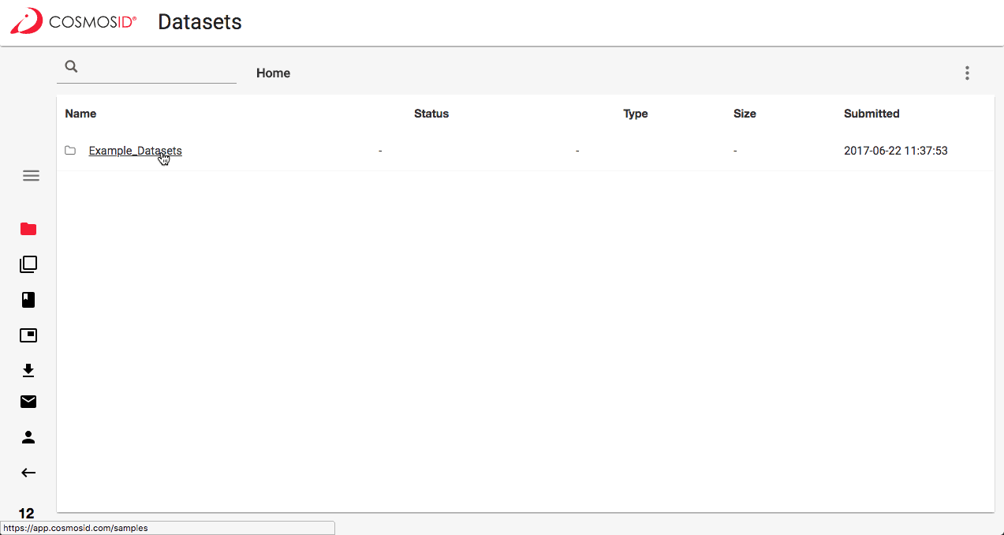Image resolution: width=1004 pixels, height=535 pixels.
Task: Click the Example_Datasets folder icon
Action: (x=70, y=150)
